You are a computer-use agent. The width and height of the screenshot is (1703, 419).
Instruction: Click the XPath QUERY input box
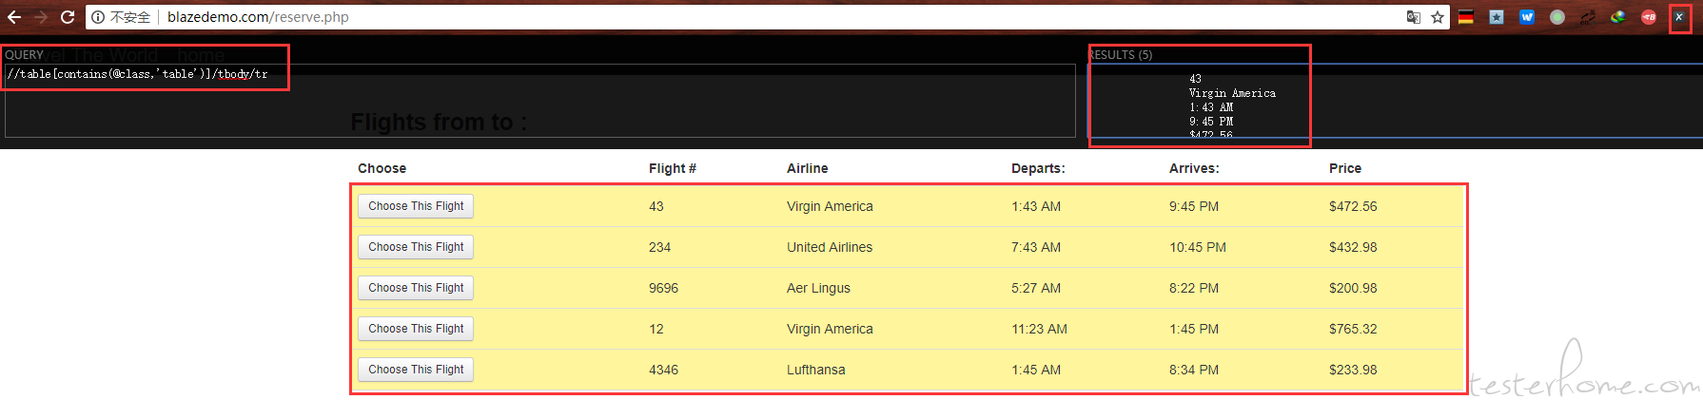tap(540, 101)
